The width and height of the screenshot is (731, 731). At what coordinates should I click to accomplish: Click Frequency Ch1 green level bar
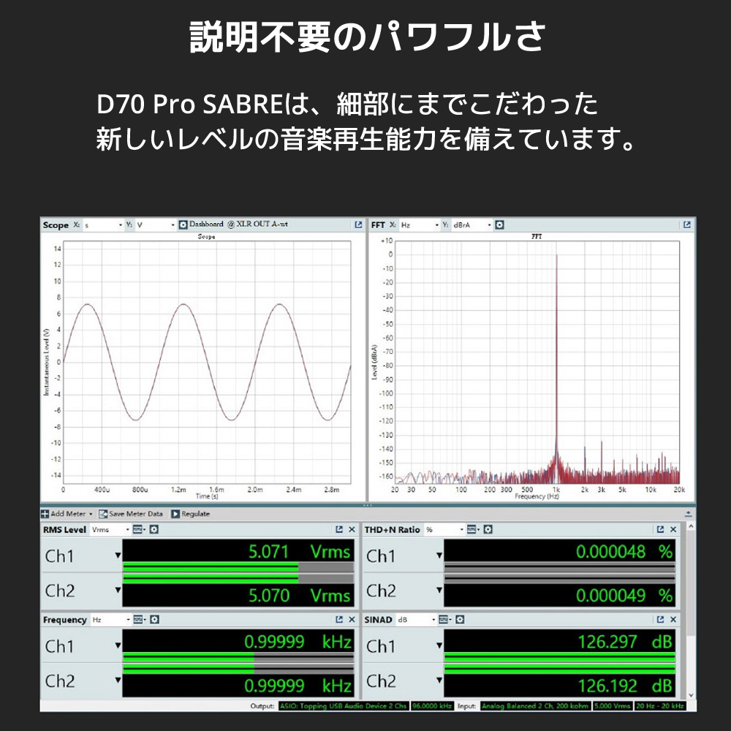pos(189,656)
